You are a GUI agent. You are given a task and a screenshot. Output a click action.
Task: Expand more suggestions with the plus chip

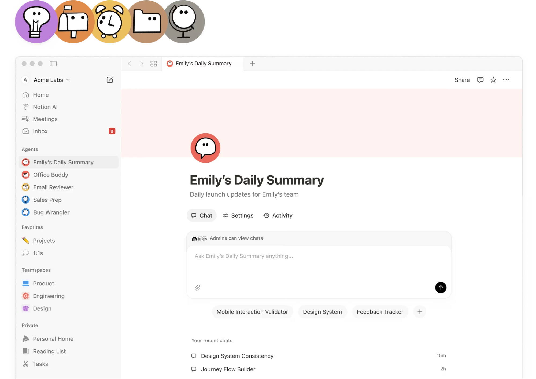(x=419, y=311)
